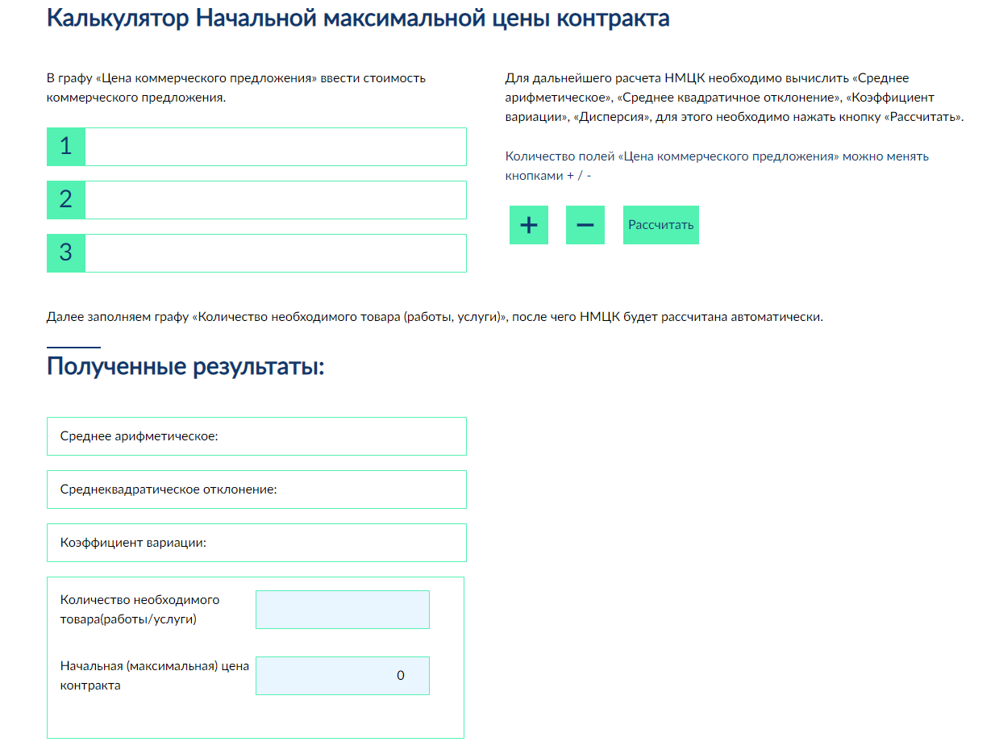Click commercial offer price input number 1
999x750 pixels.
275,147
